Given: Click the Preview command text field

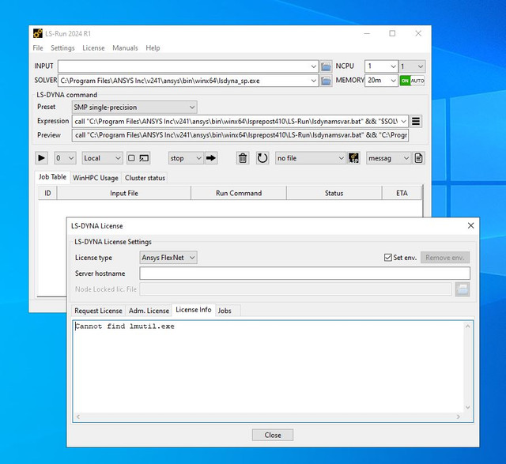Looking at the screenshot, I should coord(240,135).
